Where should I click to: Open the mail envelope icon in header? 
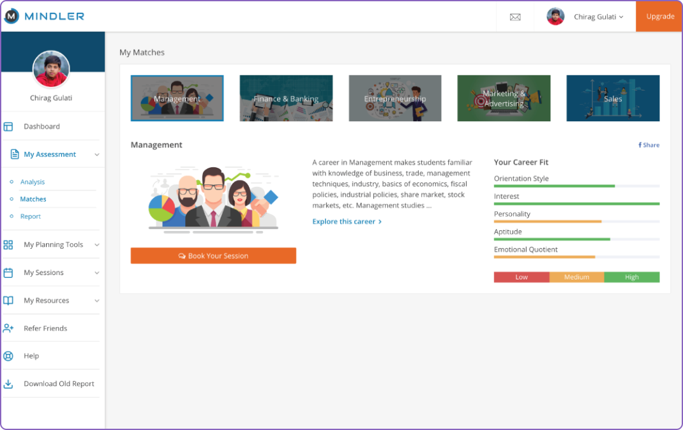click(x=515, y=17)
